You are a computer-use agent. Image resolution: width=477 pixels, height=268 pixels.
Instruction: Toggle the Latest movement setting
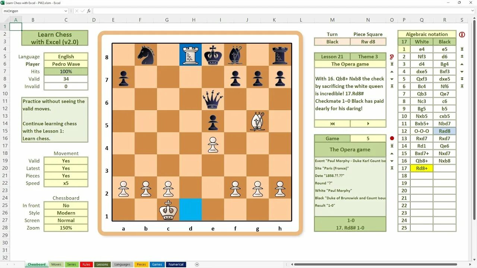point(66,168)
